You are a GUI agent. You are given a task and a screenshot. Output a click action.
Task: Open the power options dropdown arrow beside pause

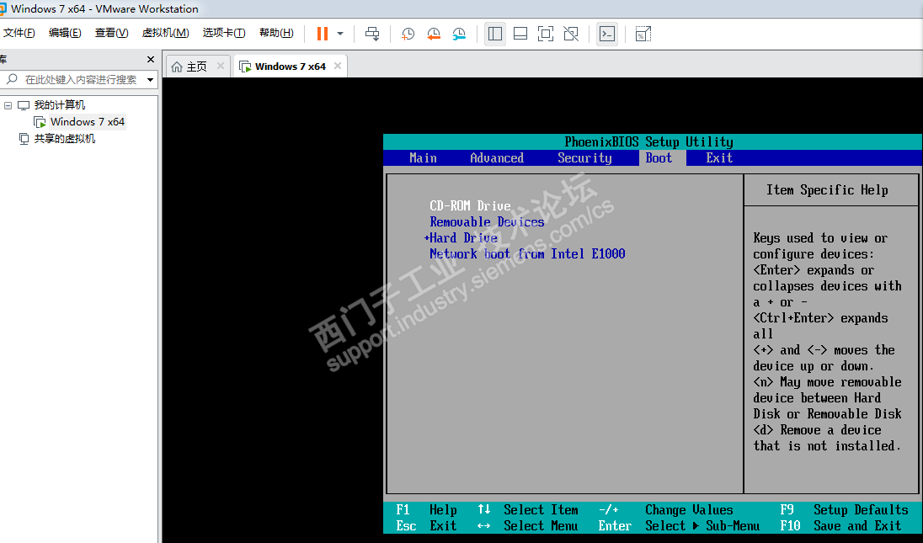[x=340, y=34]
